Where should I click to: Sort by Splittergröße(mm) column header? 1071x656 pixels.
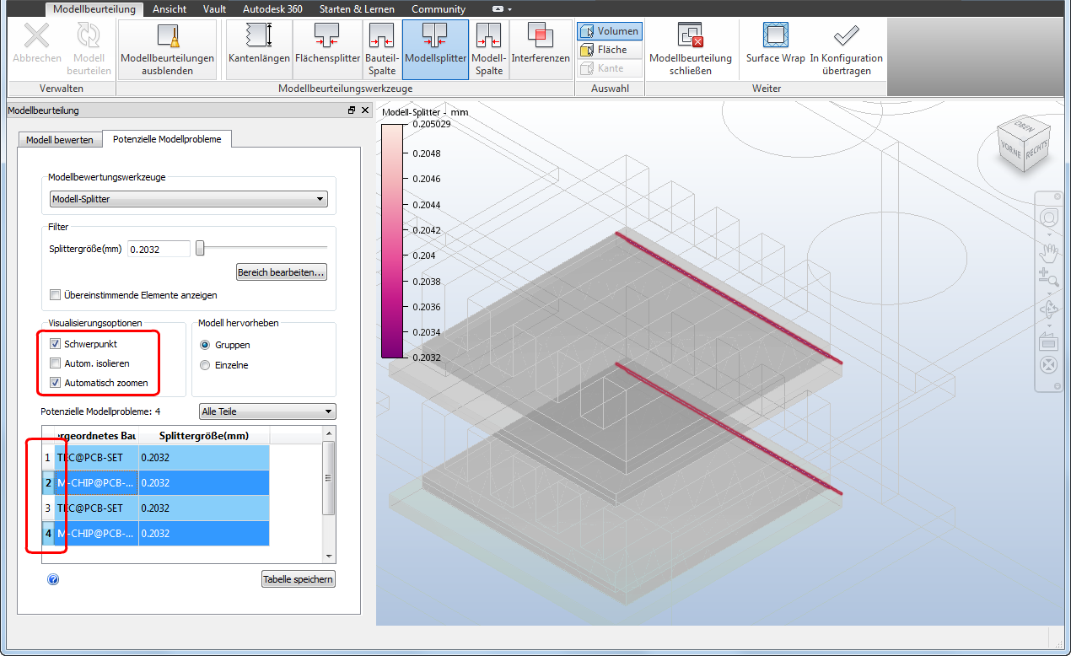(x=204, y=435)
